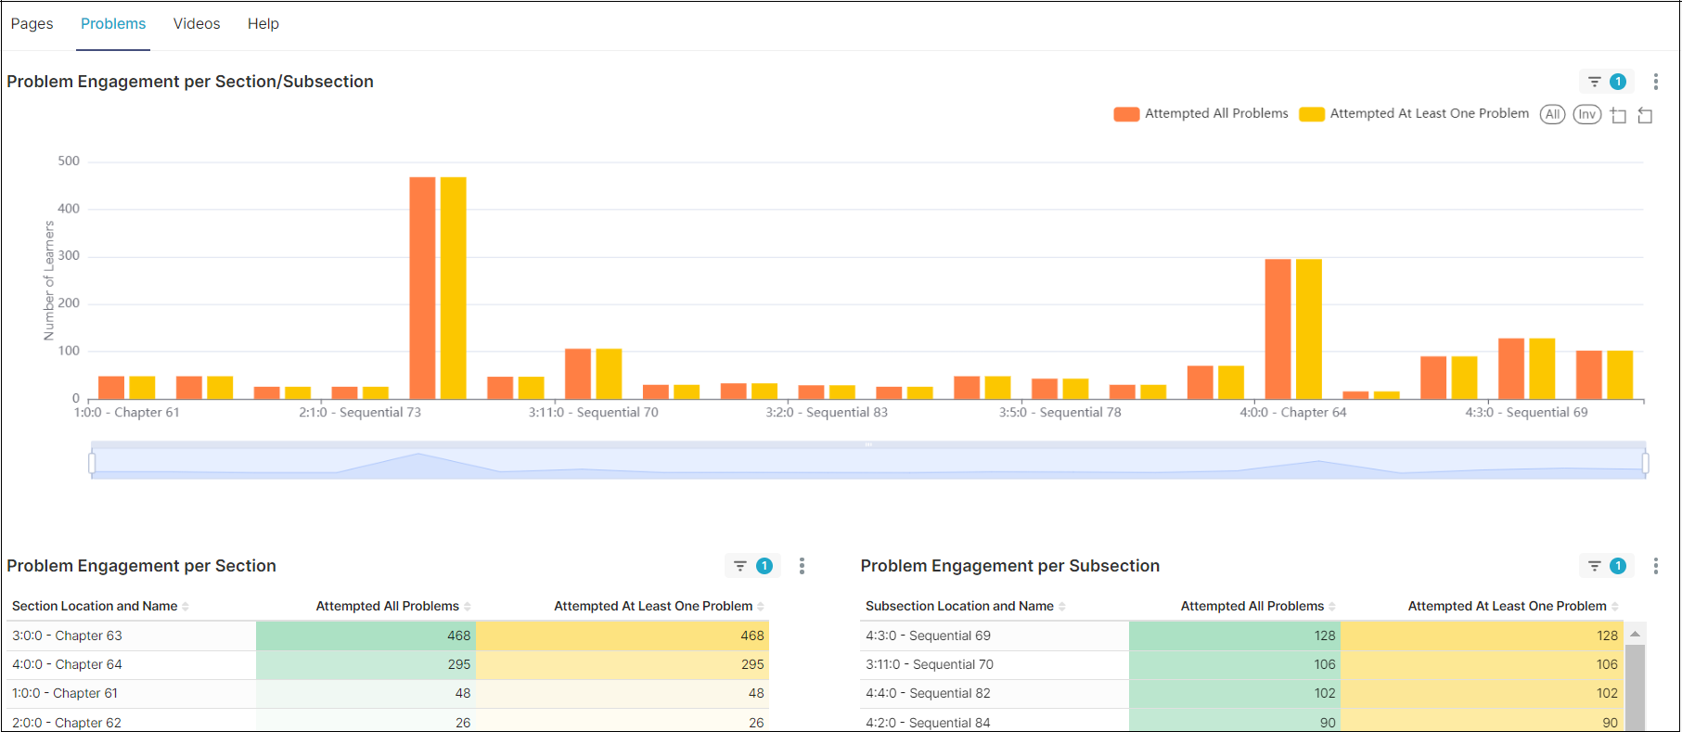
Task: Click the legend 'Inv' invert selection button
Action: point(1586,114)
